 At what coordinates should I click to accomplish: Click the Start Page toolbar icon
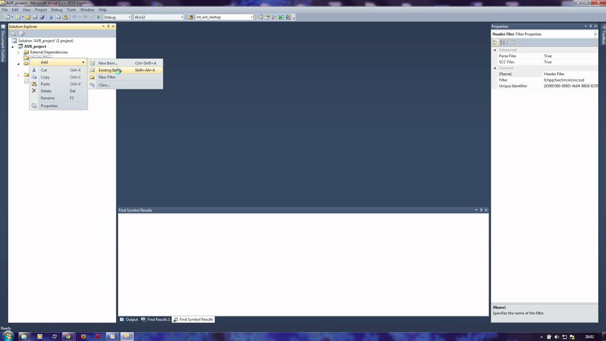pyautogui.click(x=281, y=17)
